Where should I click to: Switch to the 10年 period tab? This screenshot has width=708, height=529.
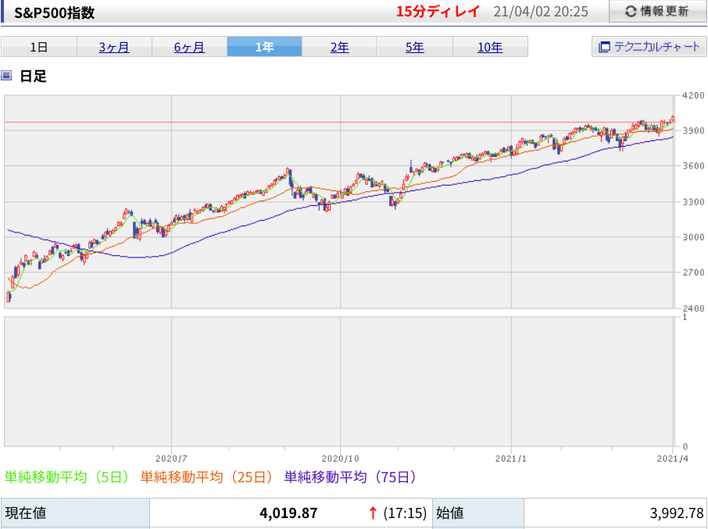coord(490,47)
